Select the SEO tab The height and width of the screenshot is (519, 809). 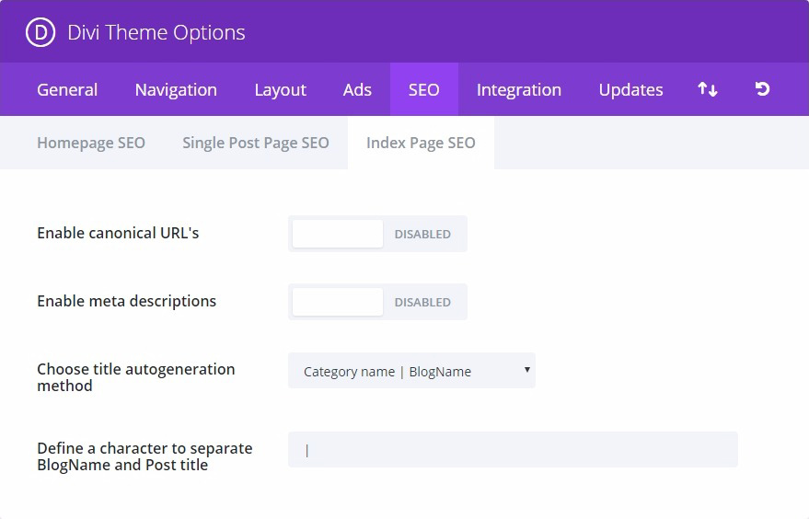tap(424, 90)
